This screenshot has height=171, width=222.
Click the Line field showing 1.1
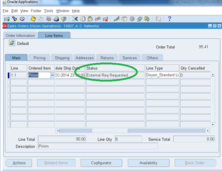(19, 75)
